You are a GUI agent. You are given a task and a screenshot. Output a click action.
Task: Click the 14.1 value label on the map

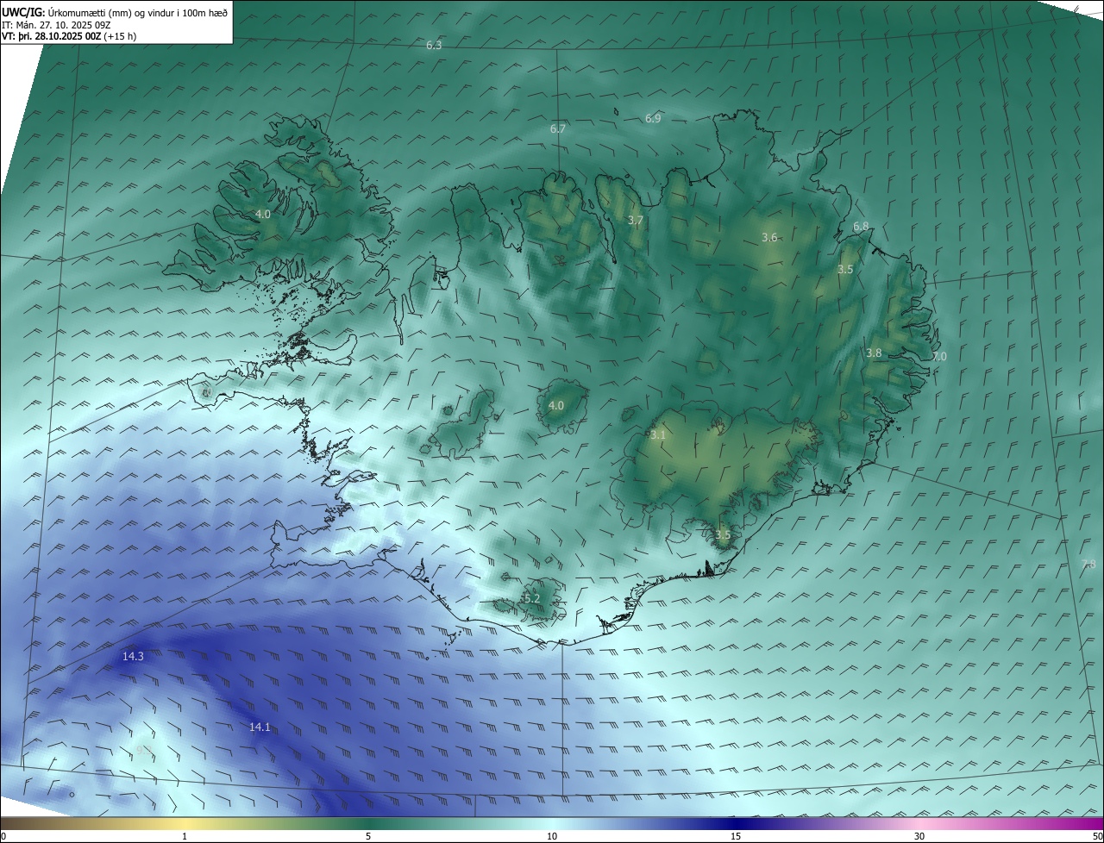point(260,727)
